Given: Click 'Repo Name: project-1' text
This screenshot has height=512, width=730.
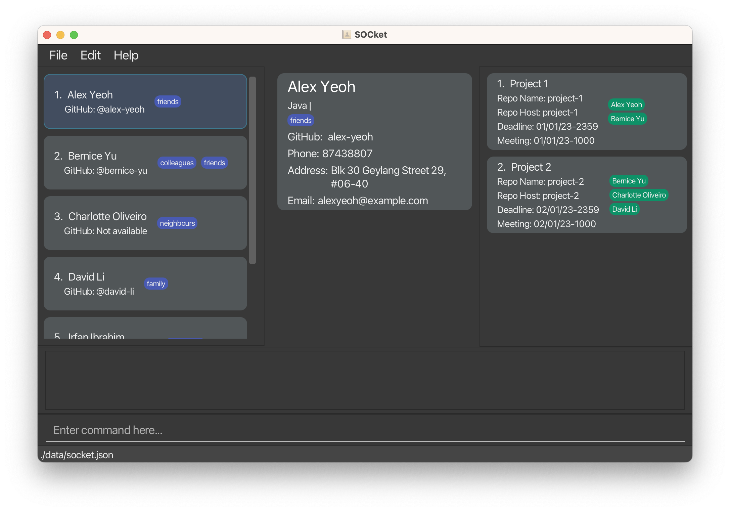Looking at the screenshot, I should [540, 98].
